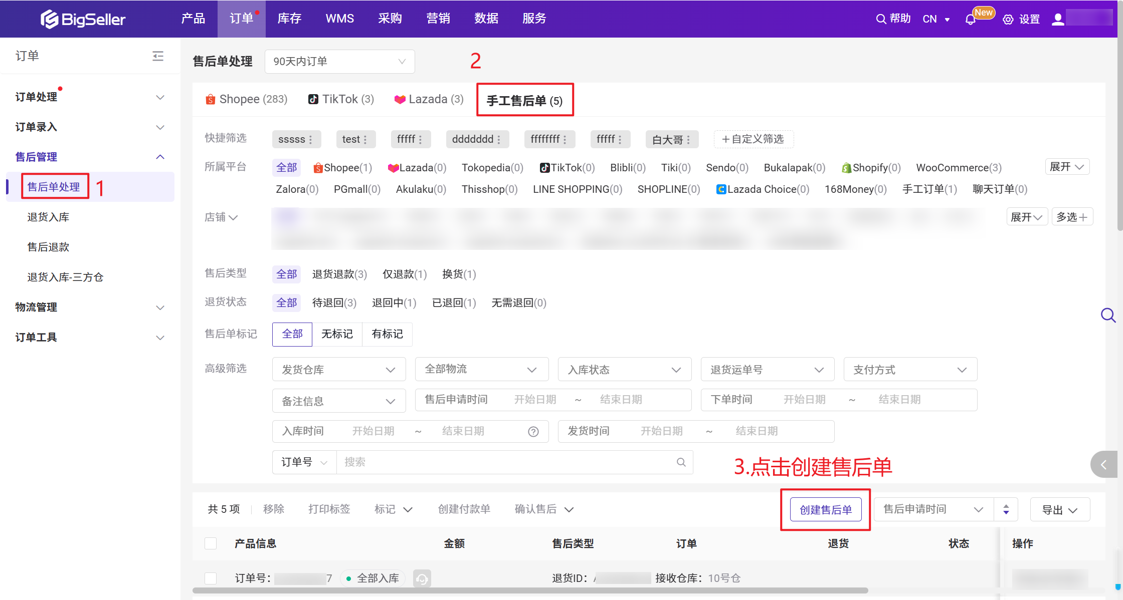Select 无标记 in after-sales mark filter
This screenshot has width=1123, height=600.
pos(337,334)
